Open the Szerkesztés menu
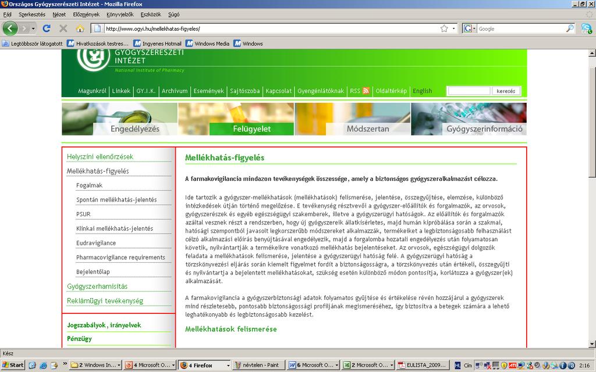The height and width of the screenshot is (372, 596). 32,15
